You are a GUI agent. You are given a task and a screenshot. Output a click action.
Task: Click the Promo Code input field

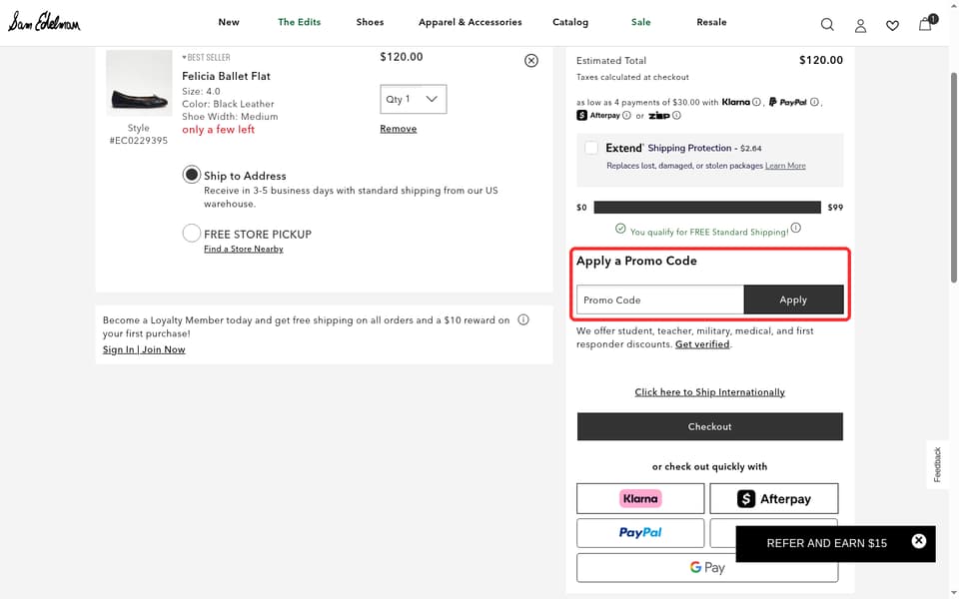tap(660, 299)
